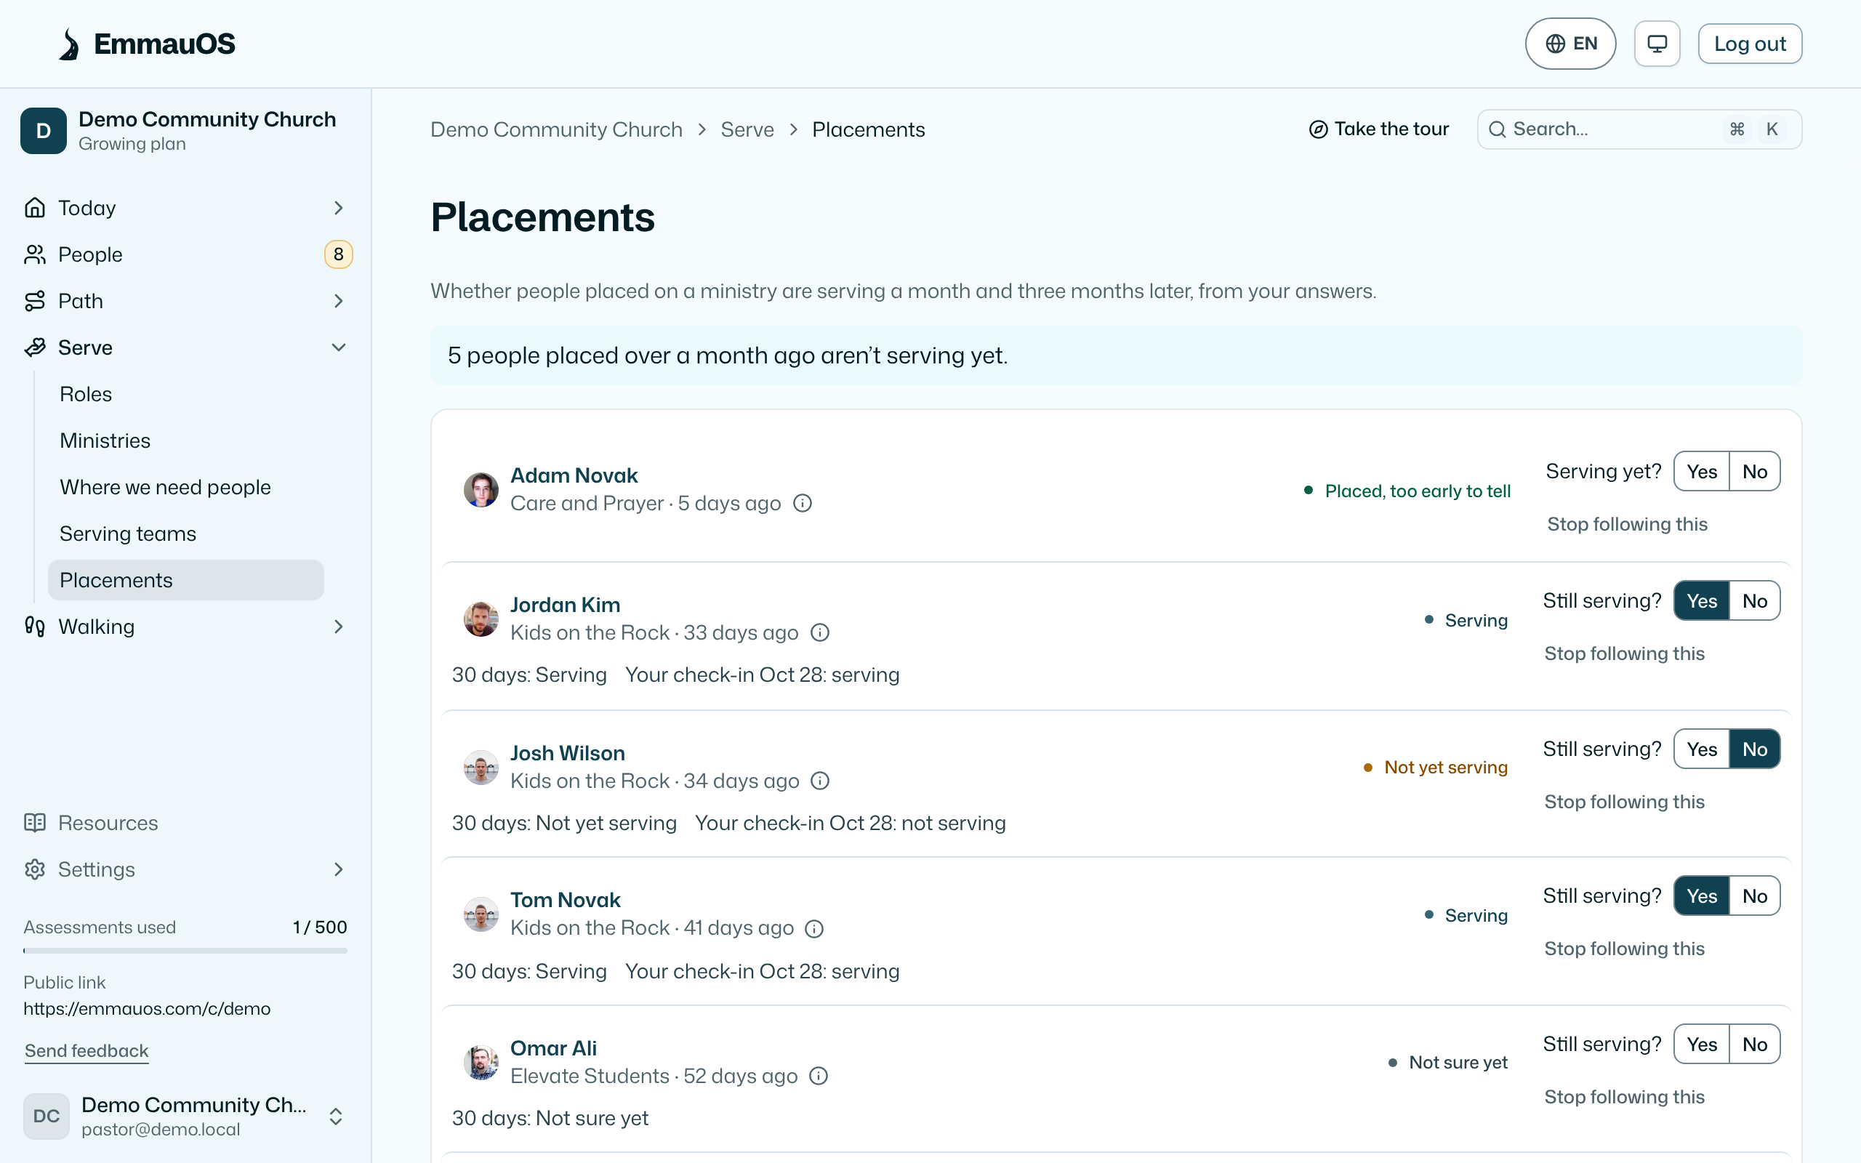The height and width of the screenshot is (1163, 1861).
Task: Set Josh Wilson still serving to Yes
Action: [1701, 749]
